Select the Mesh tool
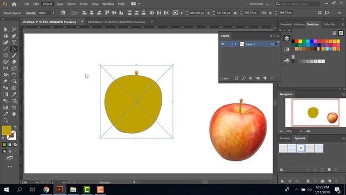Screen dimensions: 346x195 pyautogui.click(x=14, y=88)
